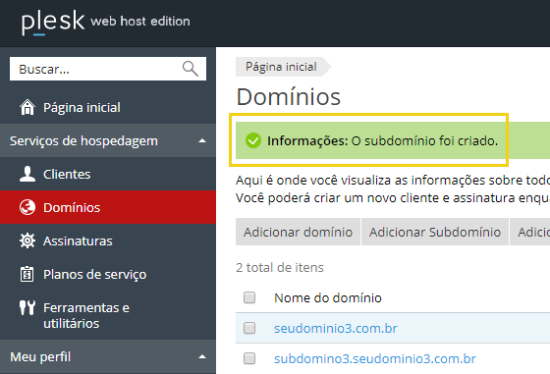Click the globe icon beside Domínios
Screen dimensions: 550x374
[27, 207]
